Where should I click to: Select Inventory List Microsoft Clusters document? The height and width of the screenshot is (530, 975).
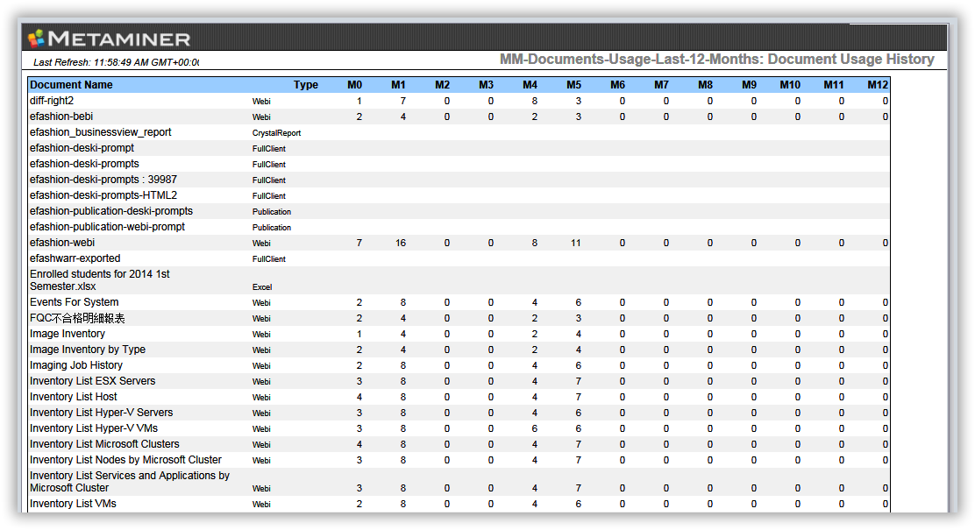pyautogui.click(x=104, y=444)
